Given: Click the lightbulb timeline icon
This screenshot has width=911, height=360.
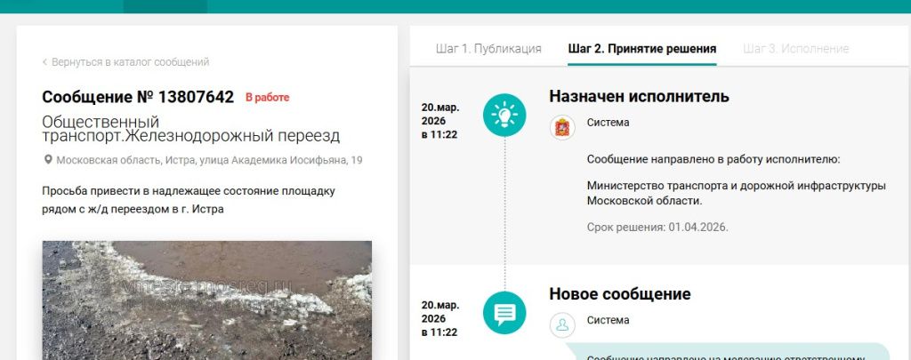Looking at the screenshot, I should tap(504, 115).
